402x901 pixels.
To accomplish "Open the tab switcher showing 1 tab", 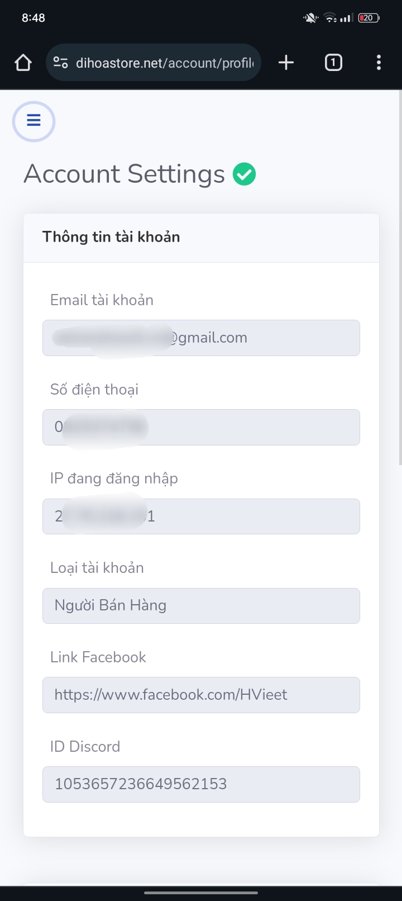I will point(333,63).
